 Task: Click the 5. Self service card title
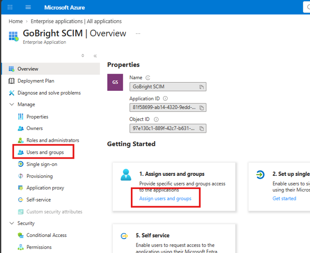pos(152,235)
